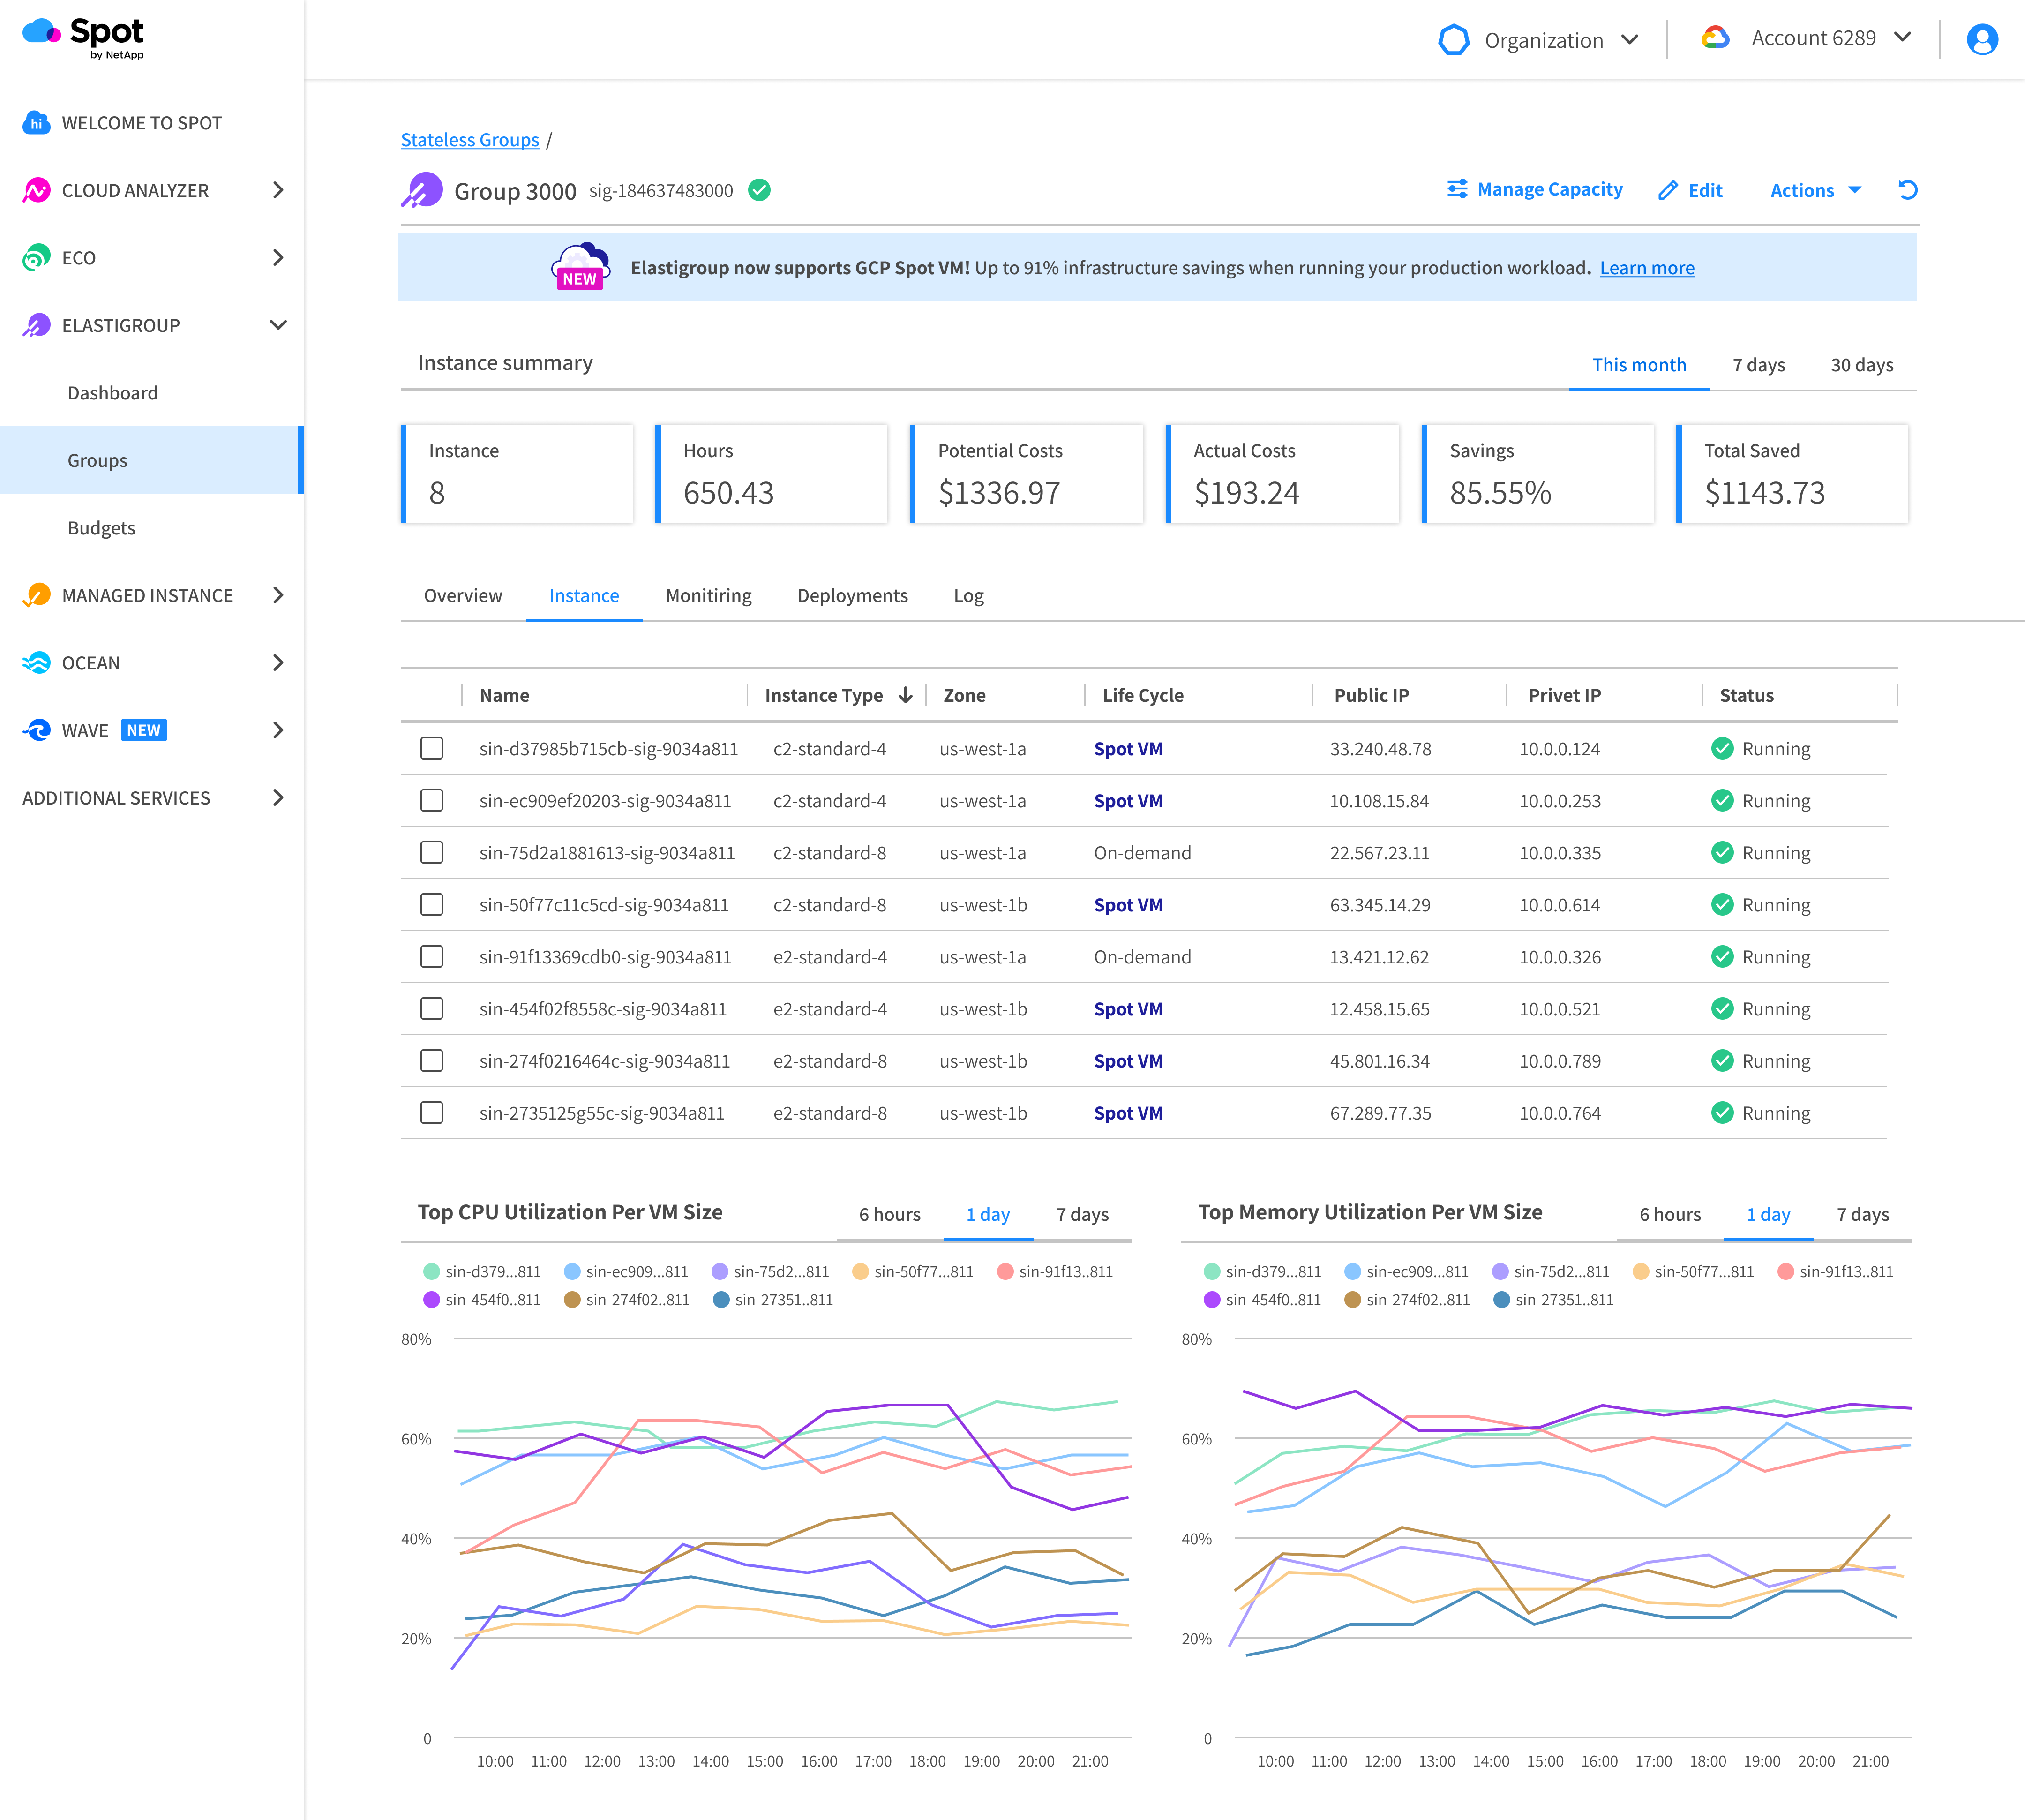Click the Cloud Analyzer sidebar icon
Image resolution: width=2025 pixels, height=1820 pixels.
tap(36, 190)
